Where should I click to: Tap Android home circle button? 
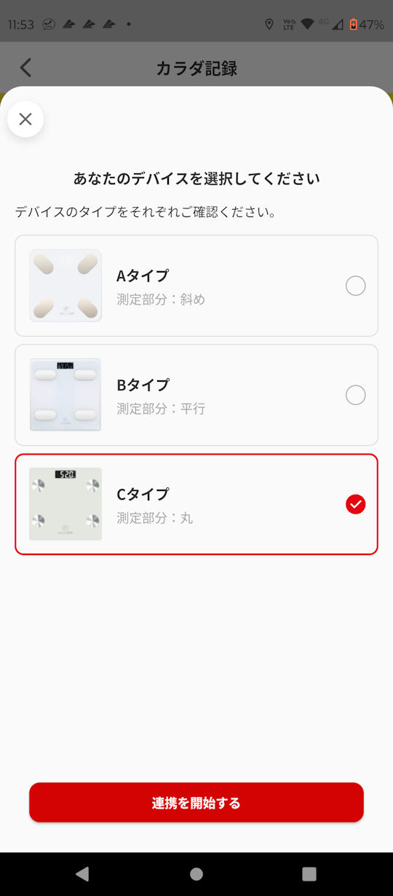(x=196, y=873)
